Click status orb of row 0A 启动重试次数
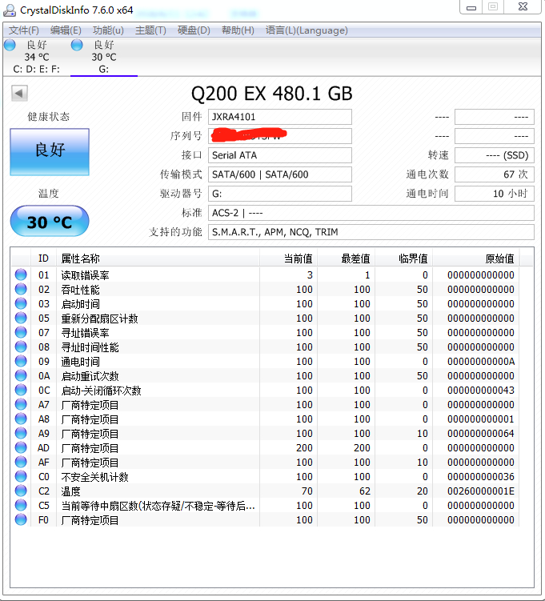545x601 pixels. [21, 375]
